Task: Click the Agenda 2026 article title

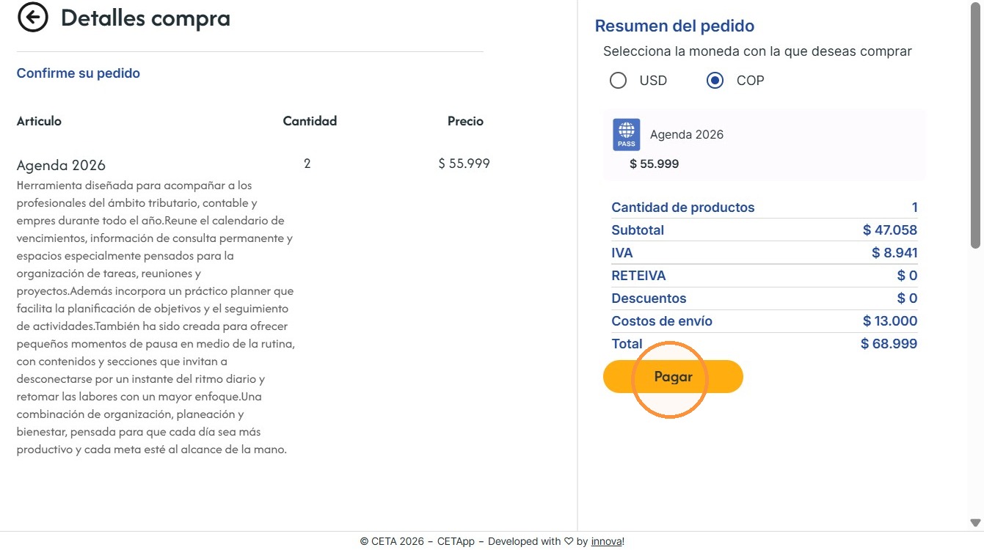Action: [61, 165]
